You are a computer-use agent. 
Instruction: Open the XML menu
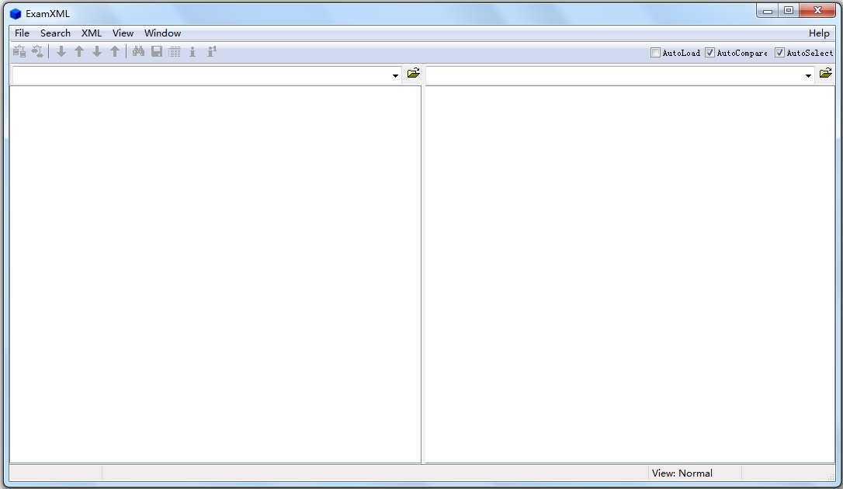[x=92, y=33]
